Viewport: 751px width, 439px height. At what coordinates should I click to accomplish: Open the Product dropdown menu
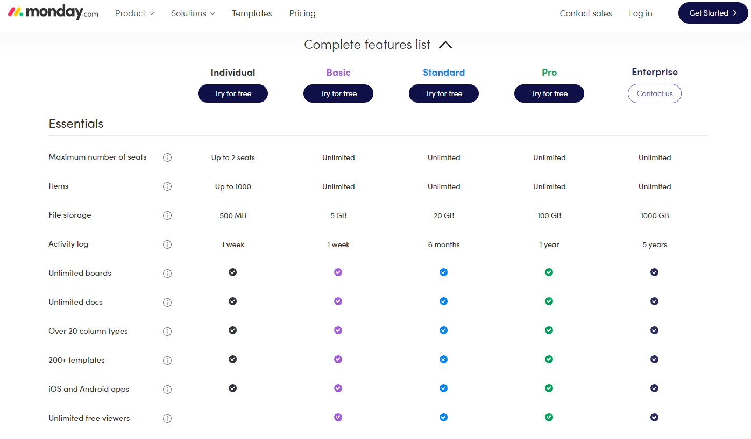coord(134,13)
